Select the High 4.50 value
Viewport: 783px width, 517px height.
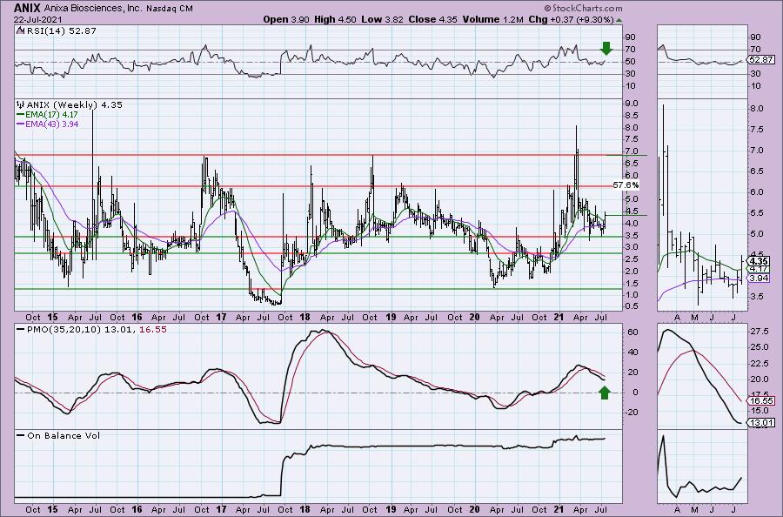click(335, 19)
